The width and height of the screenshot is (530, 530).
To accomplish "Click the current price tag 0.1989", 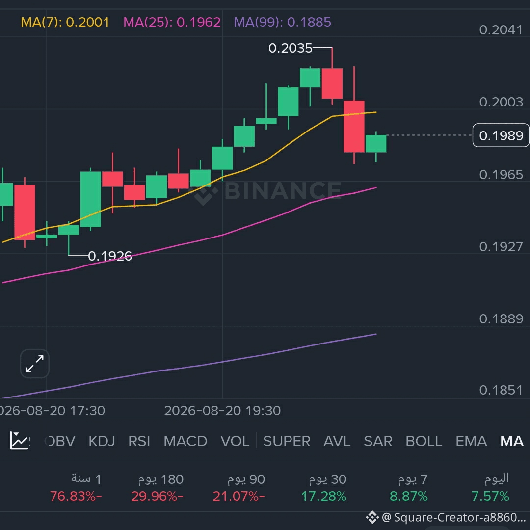I will 501,135.
